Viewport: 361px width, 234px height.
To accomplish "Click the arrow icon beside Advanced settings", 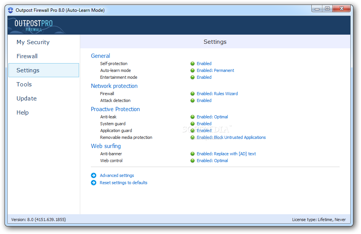I will (x=94, y=175).
